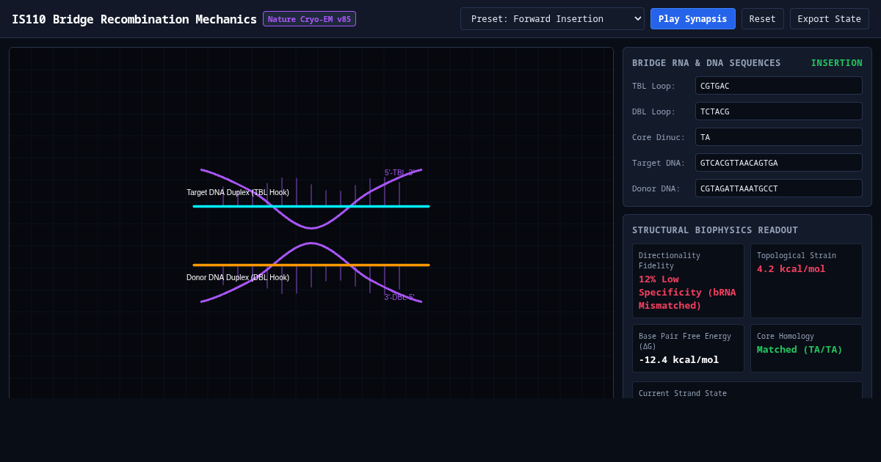Click the DBL Loop: label
The image size is (881, 462).
653,112
